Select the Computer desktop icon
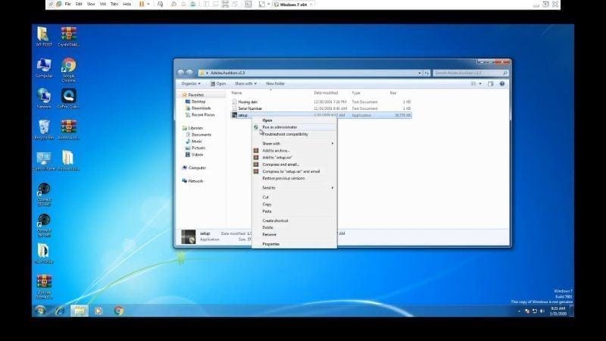The height and width of the screenshot is (341, 606). (x=44, y=67)
